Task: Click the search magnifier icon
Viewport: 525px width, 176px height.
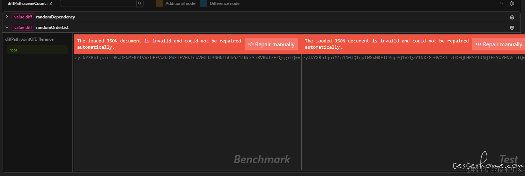Action: [x=140, y=3]
